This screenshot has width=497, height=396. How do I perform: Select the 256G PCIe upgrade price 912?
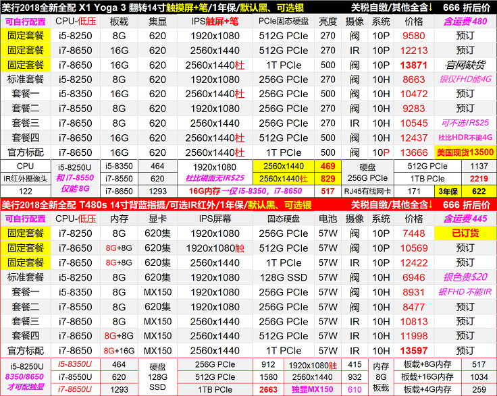268,365
